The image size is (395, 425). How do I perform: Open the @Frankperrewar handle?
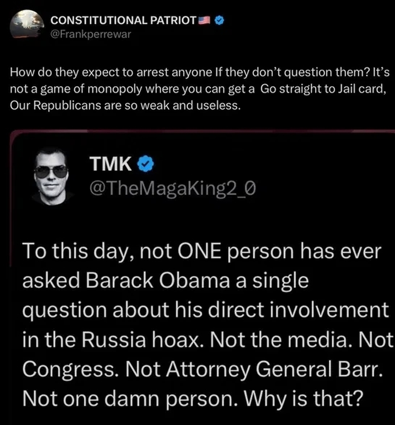[x=90, y=34]
